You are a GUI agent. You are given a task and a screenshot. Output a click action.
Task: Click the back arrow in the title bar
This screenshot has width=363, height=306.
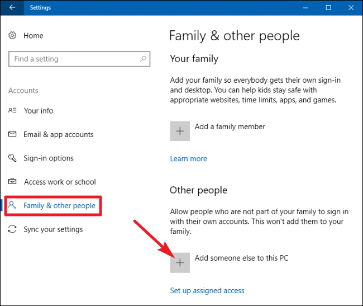tap(12, 7)
